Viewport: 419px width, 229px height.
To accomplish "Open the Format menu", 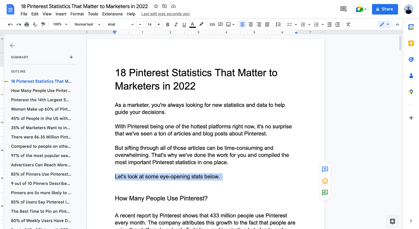I will [x=77, y=14].
